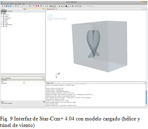
Task: Expand the Scenes tree node
Action: point(1,23)
